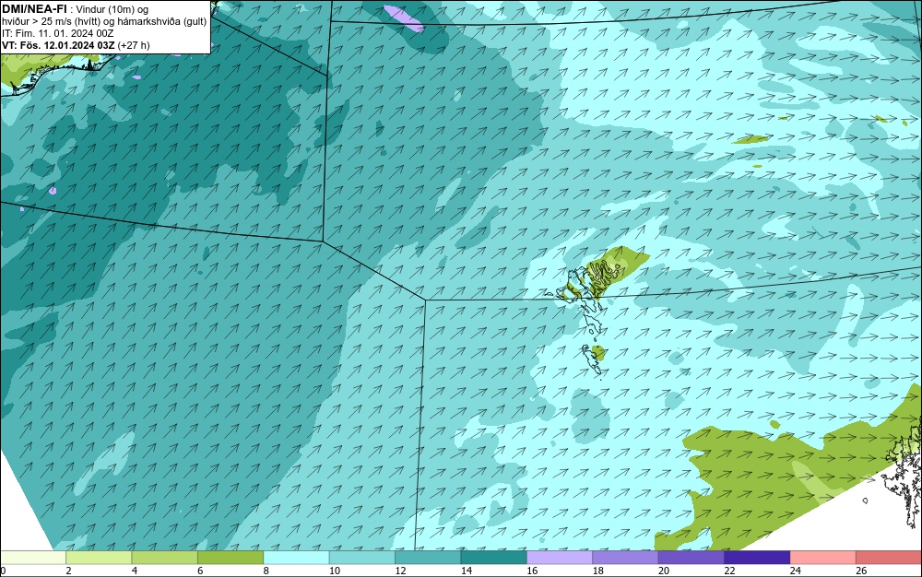Screen dimensions: 922x577
Task: Select the 14–16 m/s dark teal legend swatch
Action: coord(494,557)
